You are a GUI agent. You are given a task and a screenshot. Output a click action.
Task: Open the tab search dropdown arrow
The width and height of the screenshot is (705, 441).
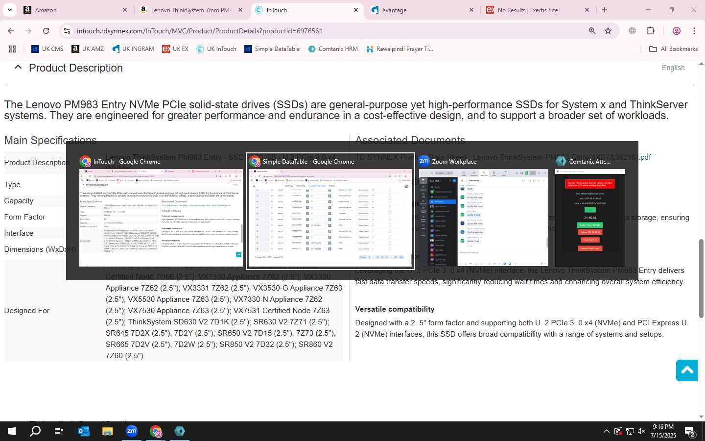9,10
